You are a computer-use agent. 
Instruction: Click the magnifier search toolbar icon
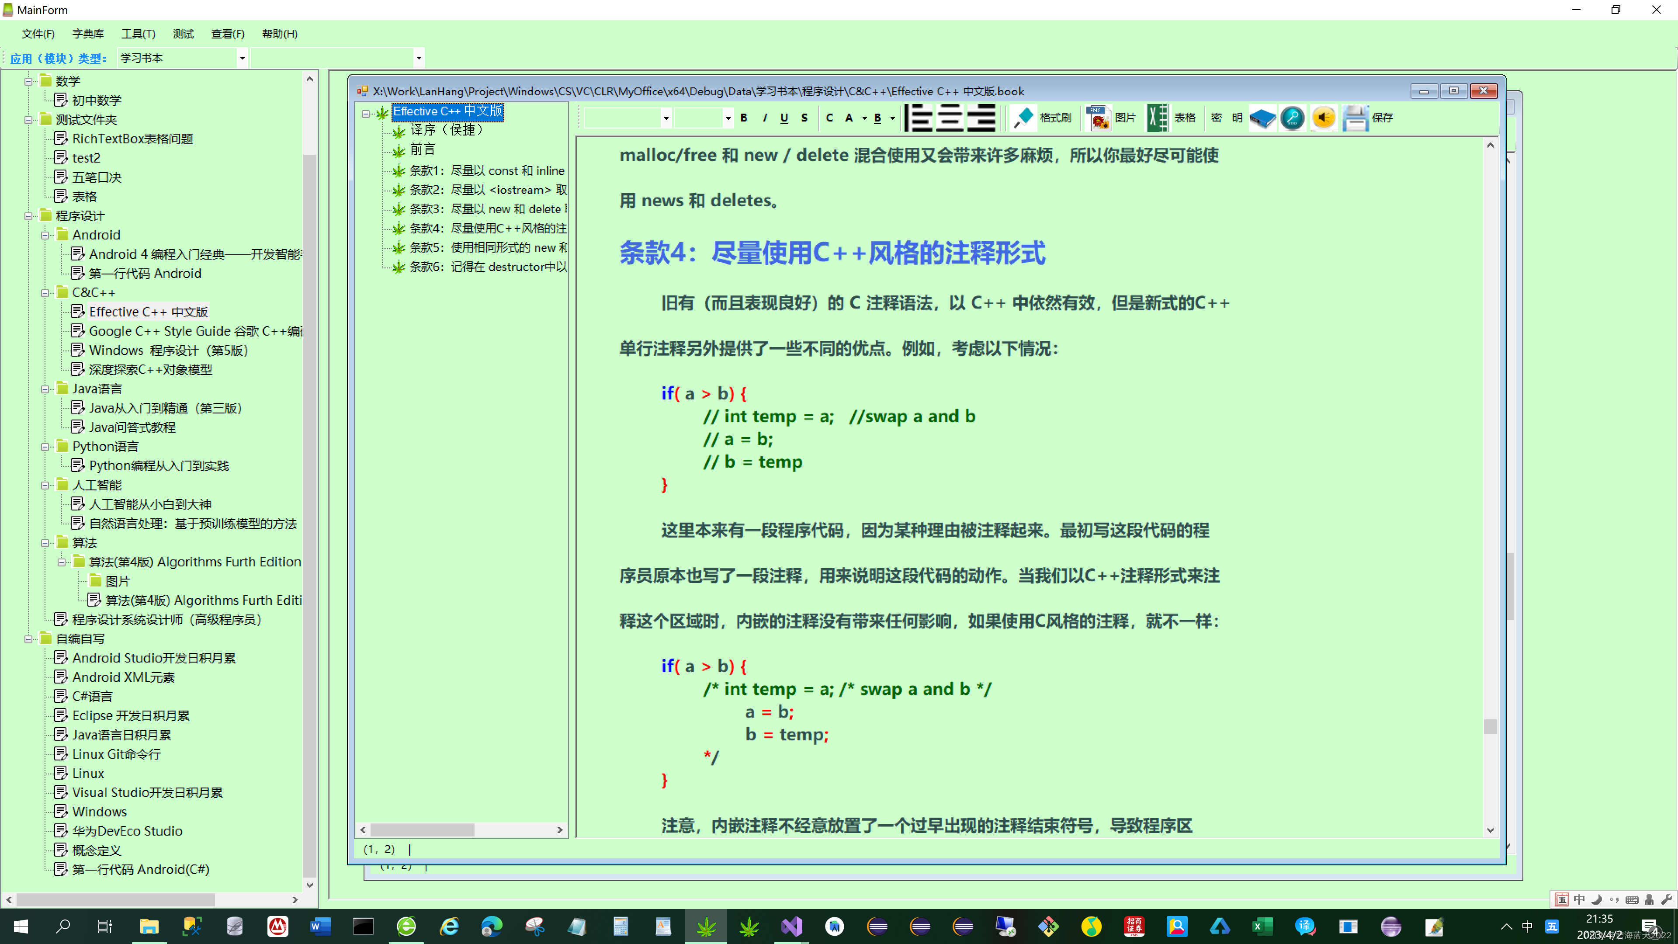(x=1293, y=118)
